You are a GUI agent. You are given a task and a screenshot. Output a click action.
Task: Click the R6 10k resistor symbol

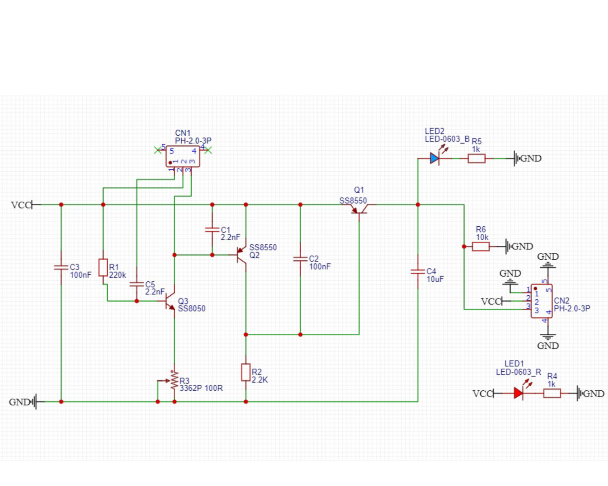tap(481, 246)
